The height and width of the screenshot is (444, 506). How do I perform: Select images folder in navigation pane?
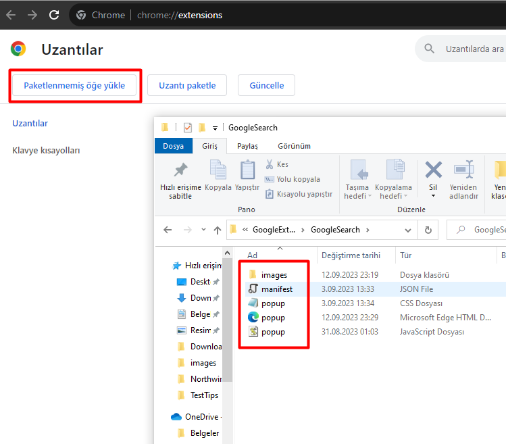tap(197, 363)
